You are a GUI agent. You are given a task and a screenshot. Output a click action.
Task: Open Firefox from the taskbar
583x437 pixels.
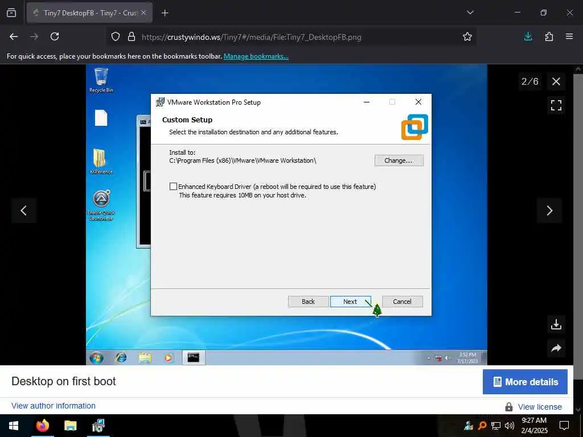coord(42,426)
